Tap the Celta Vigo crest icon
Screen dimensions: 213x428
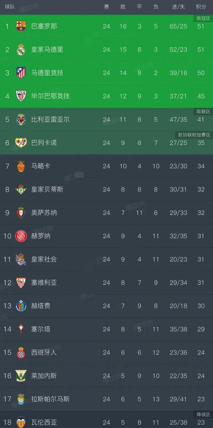[21, 329]
